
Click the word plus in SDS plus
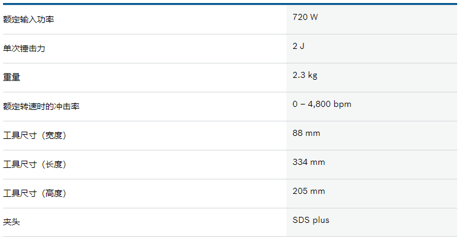tap(321, 220)
